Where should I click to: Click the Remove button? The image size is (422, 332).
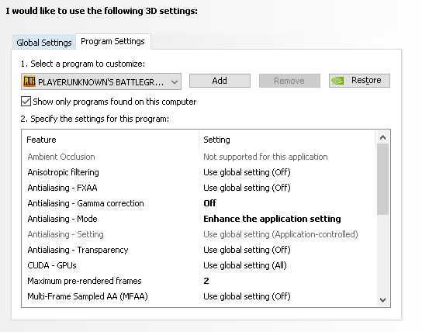(x=289, y=81)
